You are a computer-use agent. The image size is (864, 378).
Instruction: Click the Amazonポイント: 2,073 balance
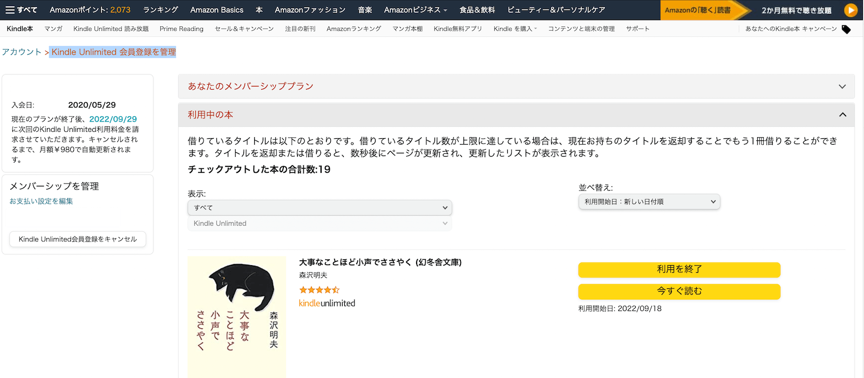[90, 10]
